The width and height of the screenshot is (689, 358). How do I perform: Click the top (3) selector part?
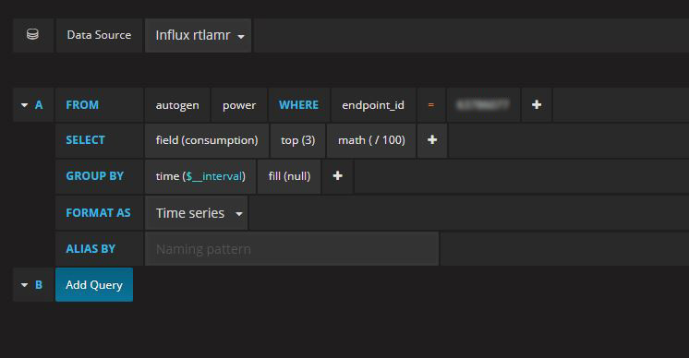coord(298,140)
